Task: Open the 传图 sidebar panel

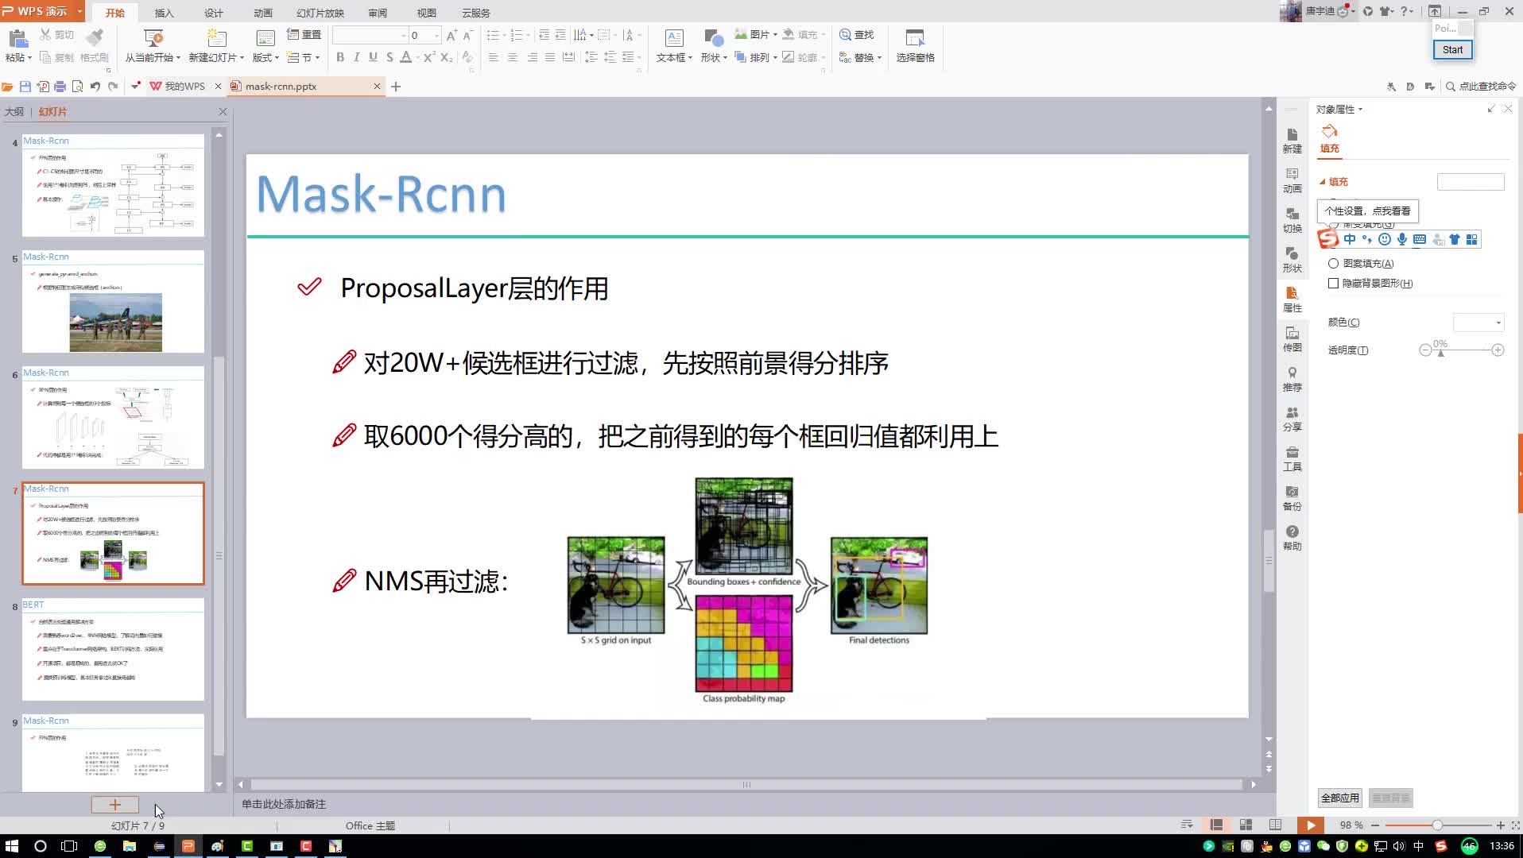Action: pyautogui.click(x=1292, y=339)
